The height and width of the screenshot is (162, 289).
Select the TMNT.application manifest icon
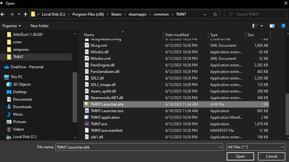tap(87, 117)
